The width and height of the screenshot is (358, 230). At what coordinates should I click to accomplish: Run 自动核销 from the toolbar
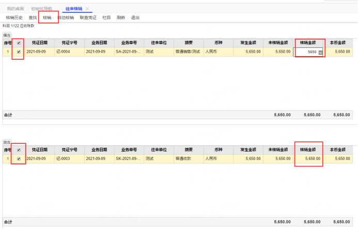(x=66, y=18)
